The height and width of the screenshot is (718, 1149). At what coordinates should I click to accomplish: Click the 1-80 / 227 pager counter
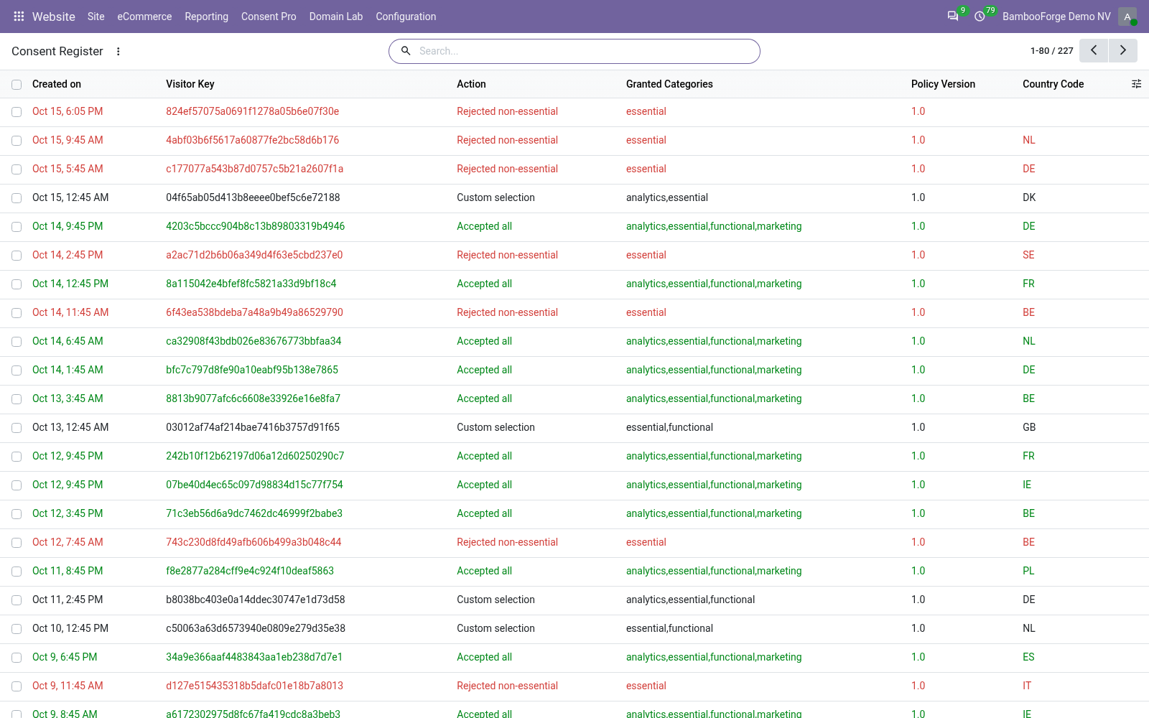(1051, 51)
